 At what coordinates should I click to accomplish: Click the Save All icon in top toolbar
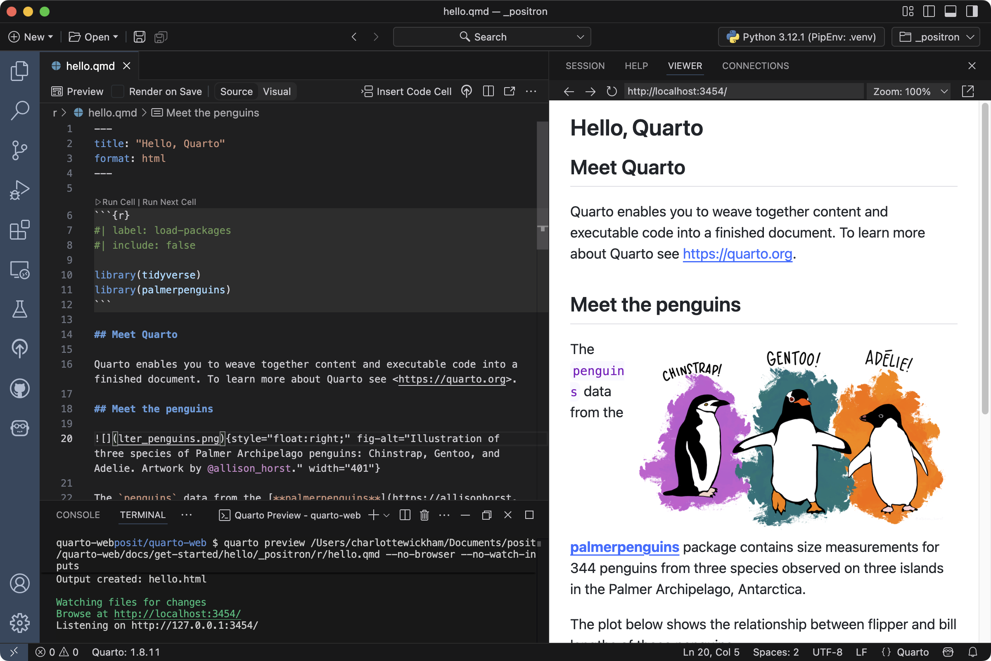coord(161,37)
